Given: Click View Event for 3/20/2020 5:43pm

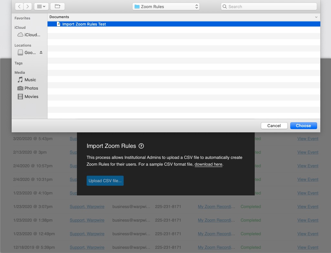Looking at the screenshot, I should 308,139.
